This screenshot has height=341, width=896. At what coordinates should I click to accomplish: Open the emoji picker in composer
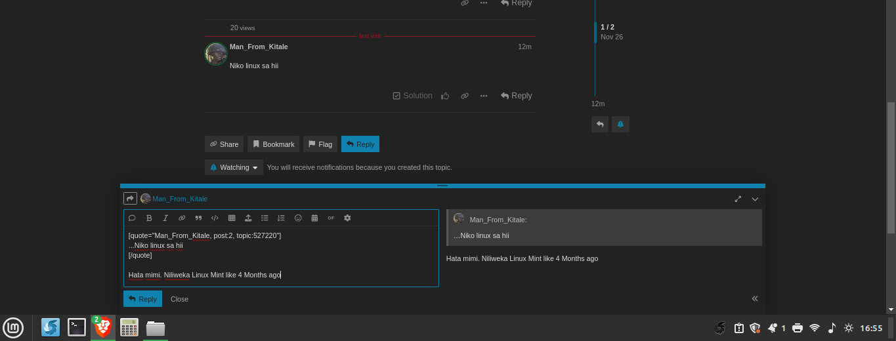(x=298, y=218)
